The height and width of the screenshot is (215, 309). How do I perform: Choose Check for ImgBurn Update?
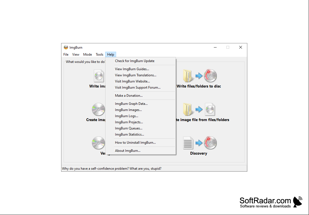click(x=140, y=61)
